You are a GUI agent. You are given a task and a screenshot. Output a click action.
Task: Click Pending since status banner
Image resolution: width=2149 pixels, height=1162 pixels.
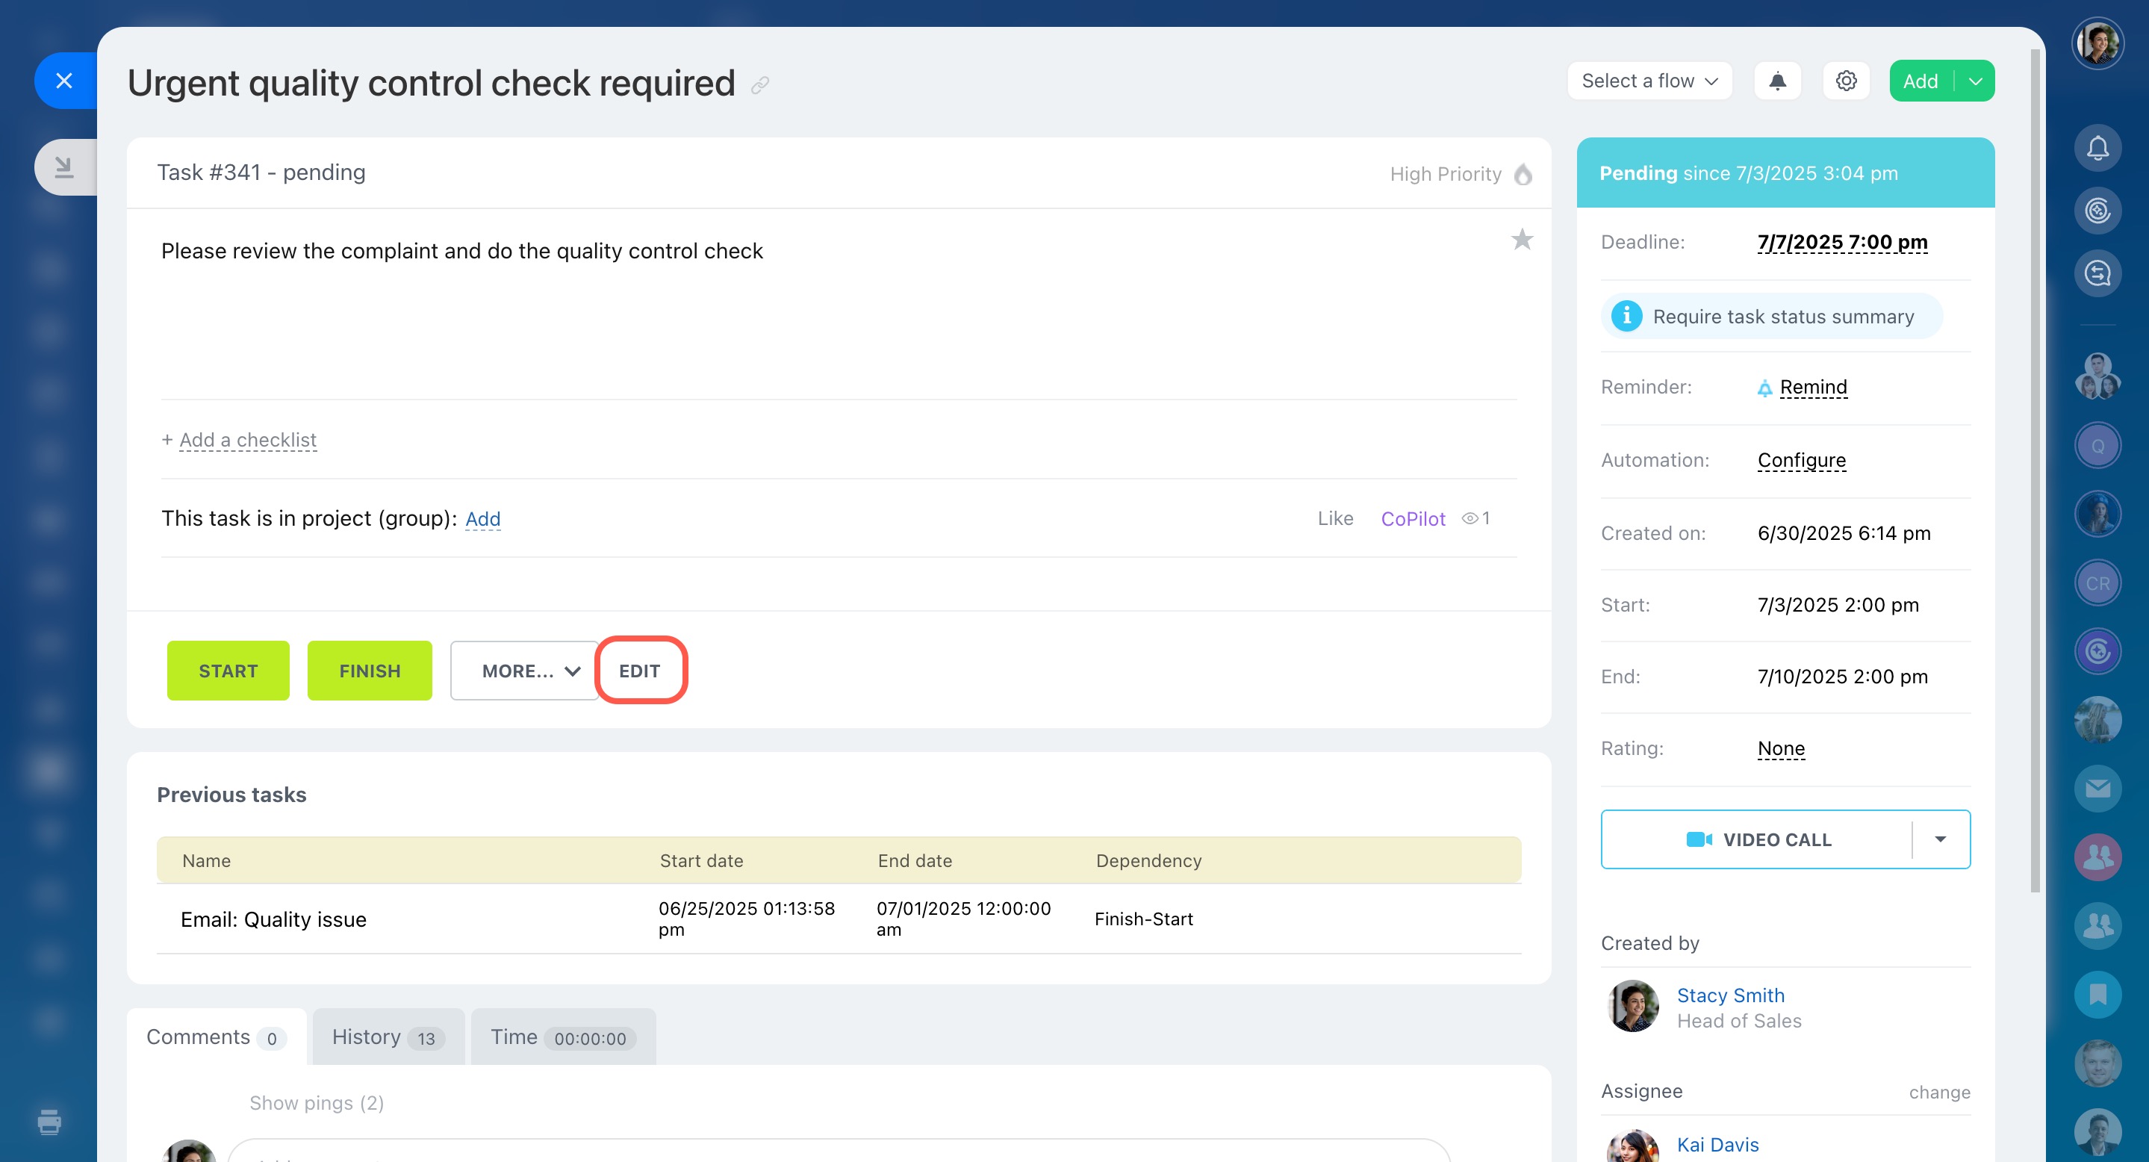point(1785,173)
